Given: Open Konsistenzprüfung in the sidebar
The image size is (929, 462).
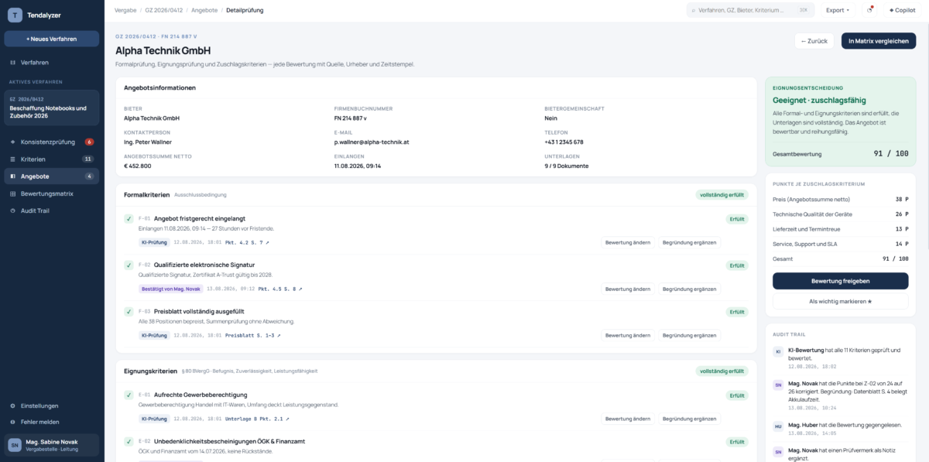Looking at the screenshot, I should click(x=51, y=142).
